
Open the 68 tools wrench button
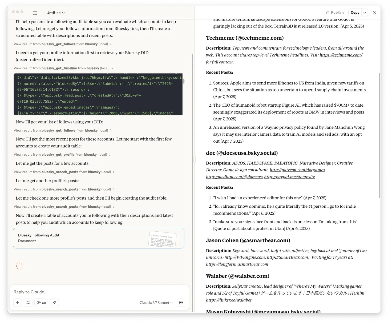[x=41, y=303]
